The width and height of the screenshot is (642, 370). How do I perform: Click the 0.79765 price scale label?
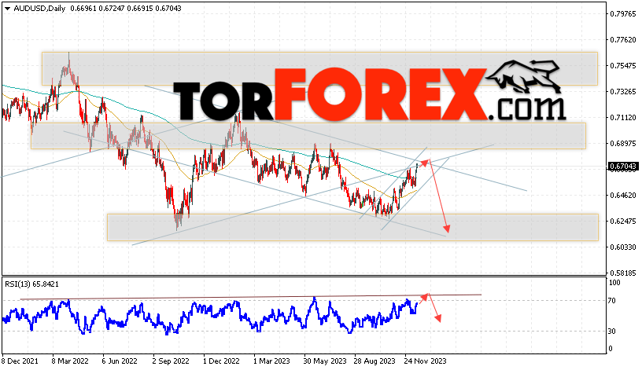623,14
